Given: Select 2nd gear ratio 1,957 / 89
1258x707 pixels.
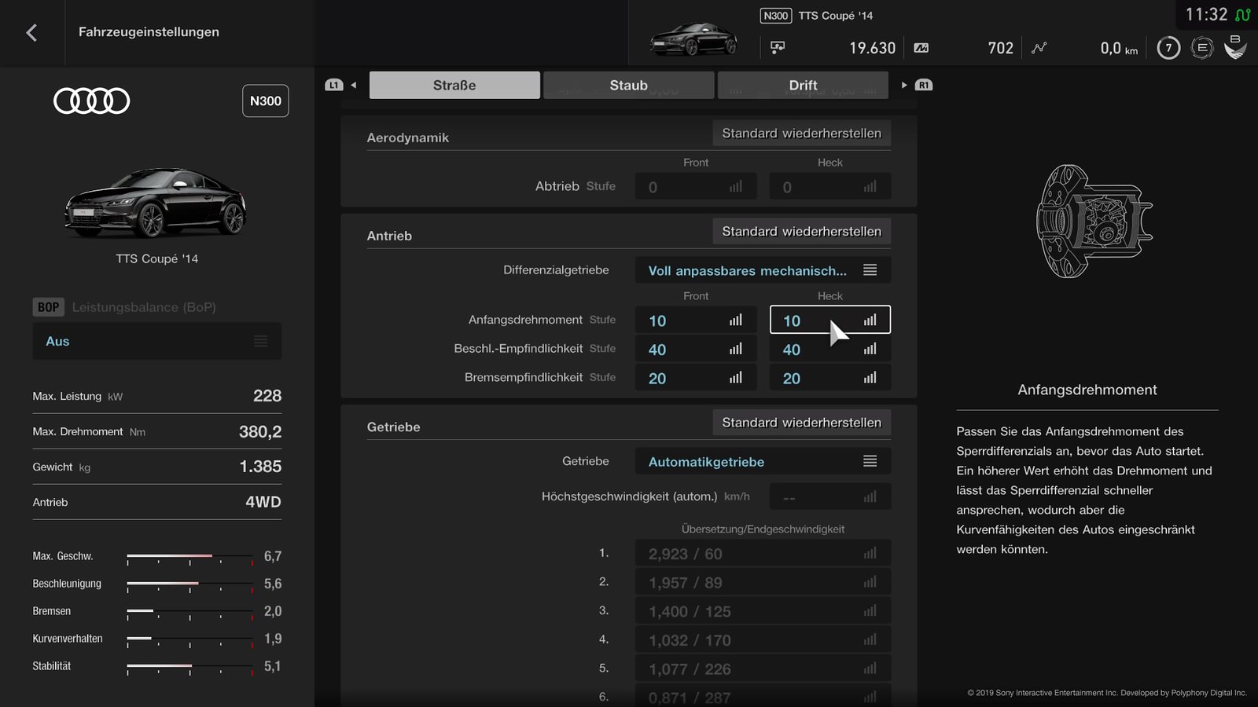Looking at the screenshot, I should point(763,582).
